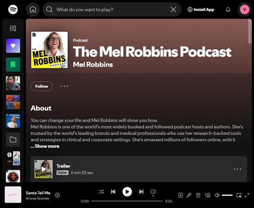Screen dimensions: 254x208
Task: Click the 'Podcast' label above title
Action: coord(80,40)
